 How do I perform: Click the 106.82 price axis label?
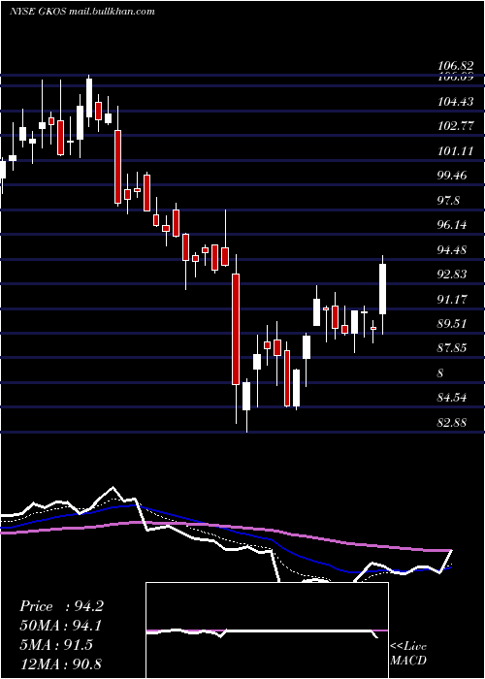click(455, 66)
